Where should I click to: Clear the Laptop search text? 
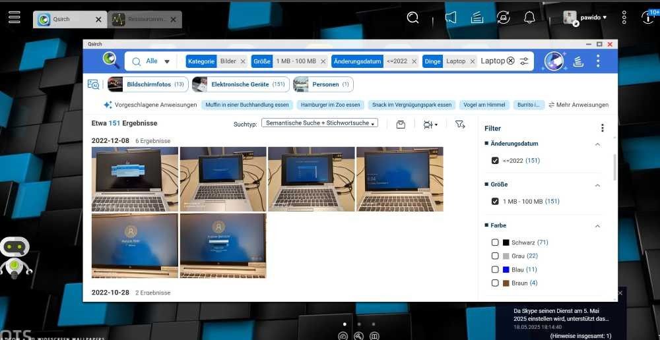(510, 61)
